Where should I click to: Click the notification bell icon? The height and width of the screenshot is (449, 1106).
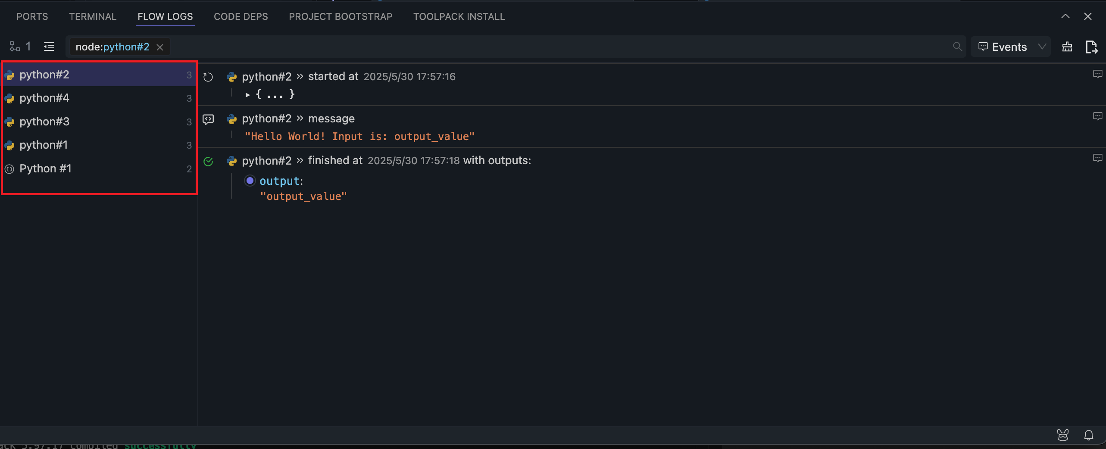[1088, 435]
